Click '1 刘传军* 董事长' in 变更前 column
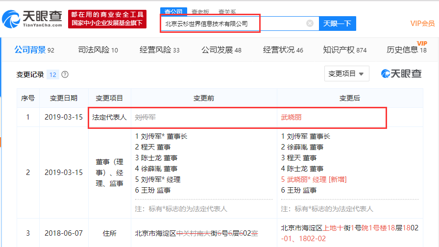439x247 pixels. click(161, 136)
